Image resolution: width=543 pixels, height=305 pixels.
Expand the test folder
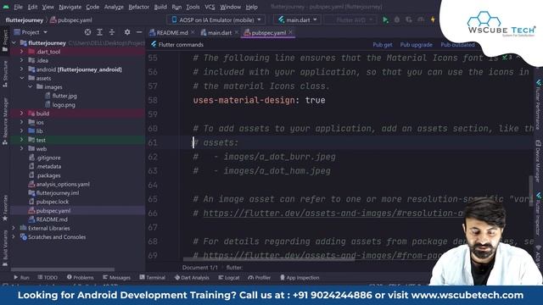pos(21,140)
